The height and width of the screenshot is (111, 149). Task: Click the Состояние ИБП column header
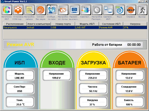(111, 24)
